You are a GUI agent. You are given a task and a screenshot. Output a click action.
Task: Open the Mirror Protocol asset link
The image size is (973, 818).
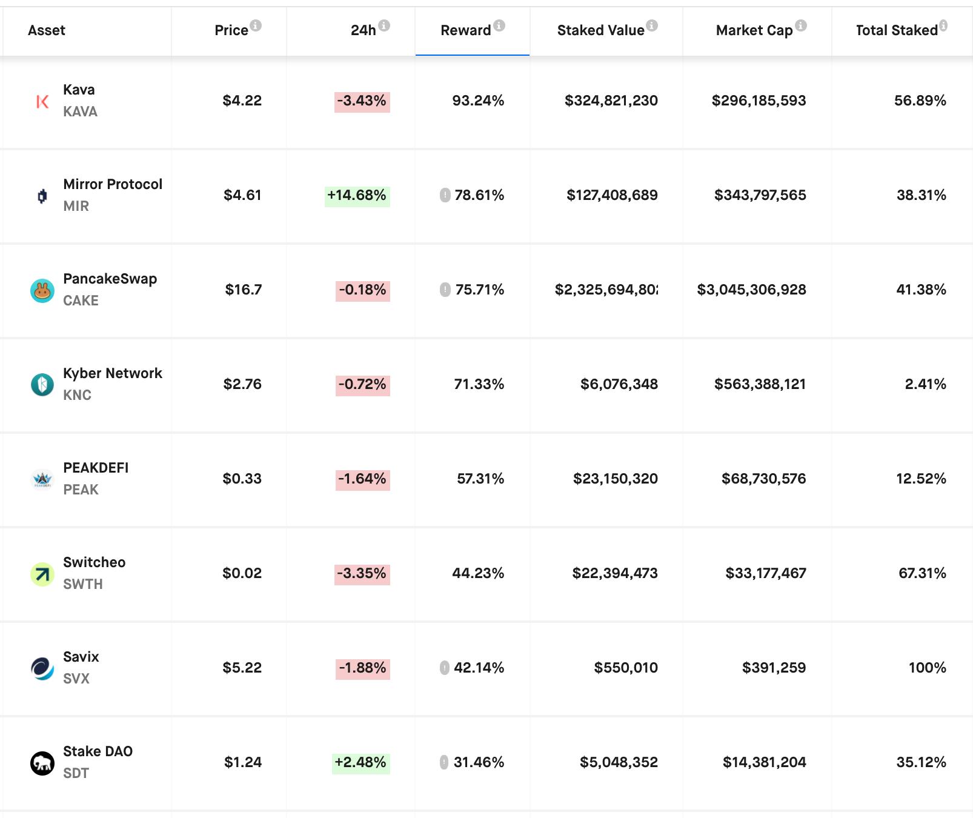point(113,184)
